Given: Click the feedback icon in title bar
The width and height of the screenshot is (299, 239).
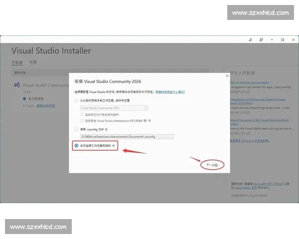Looking at the screenshot, I should coord(261,40).
